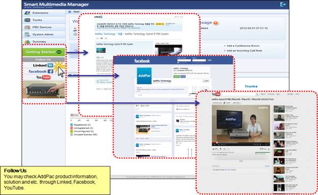
Task: Click the Add an Incoming Call Rule link
Action: pos(244,51)
